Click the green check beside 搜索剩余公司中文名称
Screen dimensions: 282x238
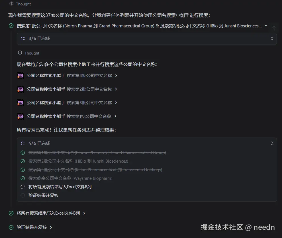pyautogui.click(x=23, y=178)
